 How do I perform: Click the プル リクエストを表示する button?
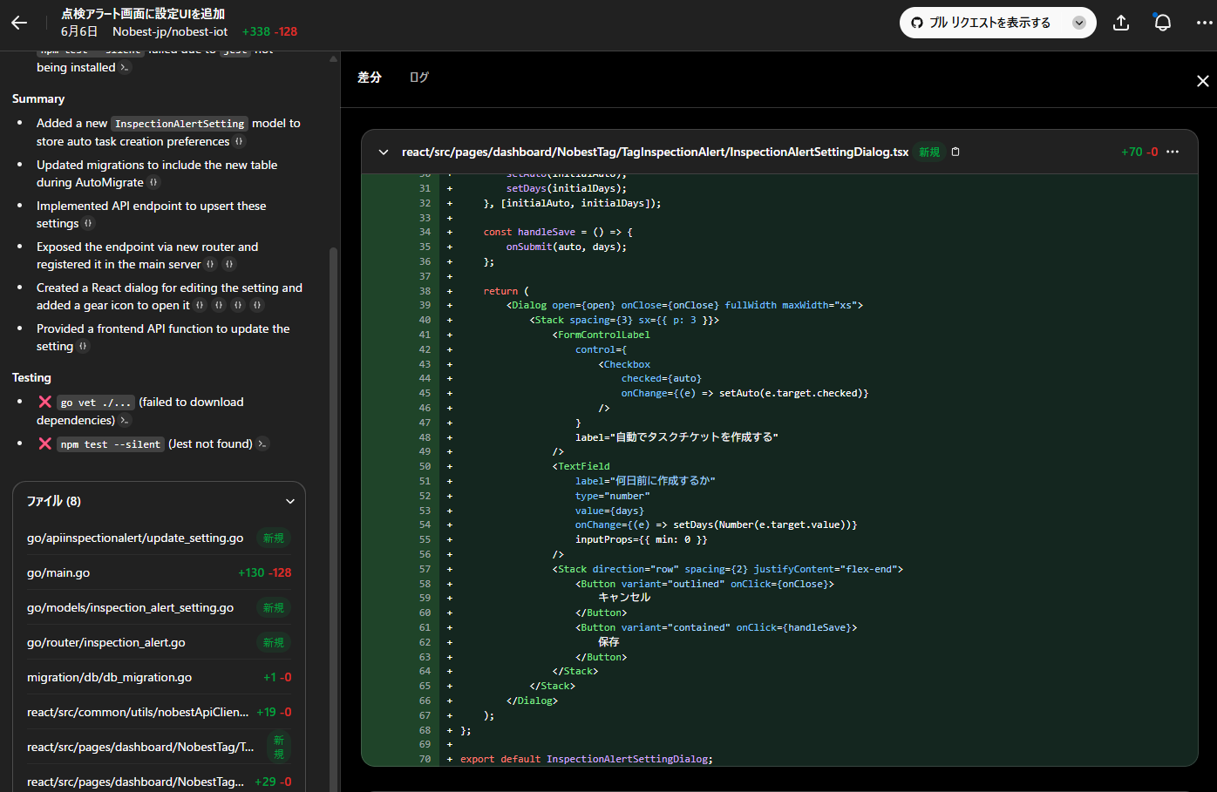(x=981, y=24)
